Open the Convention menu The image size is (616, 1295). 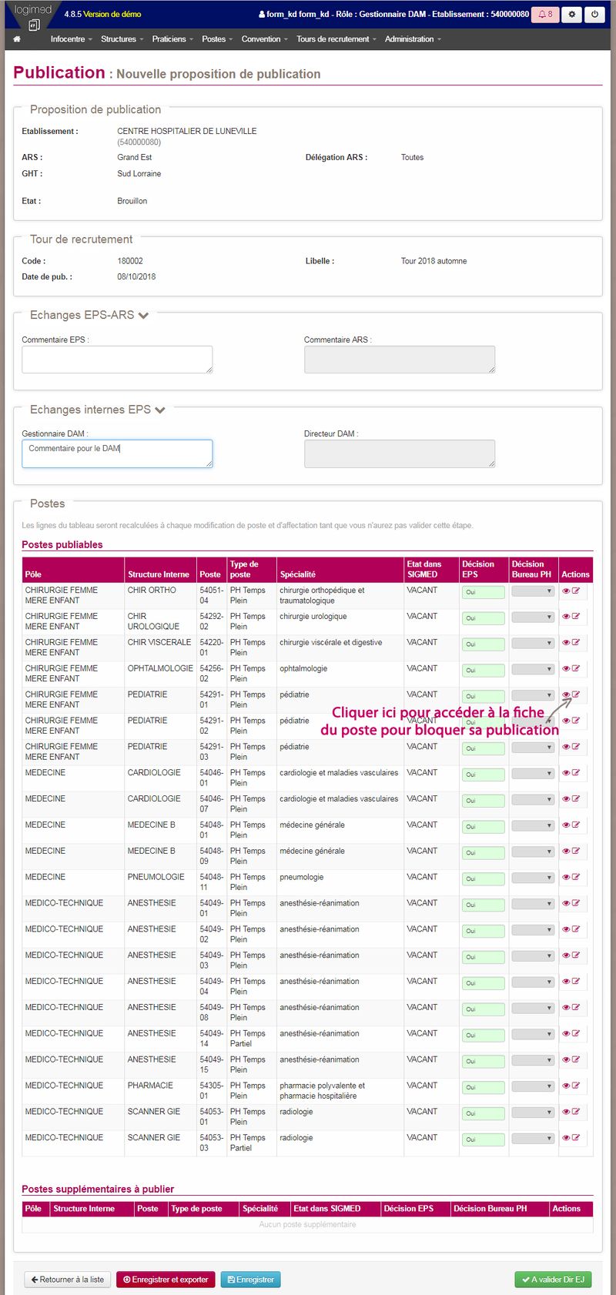tap(264, 39)
